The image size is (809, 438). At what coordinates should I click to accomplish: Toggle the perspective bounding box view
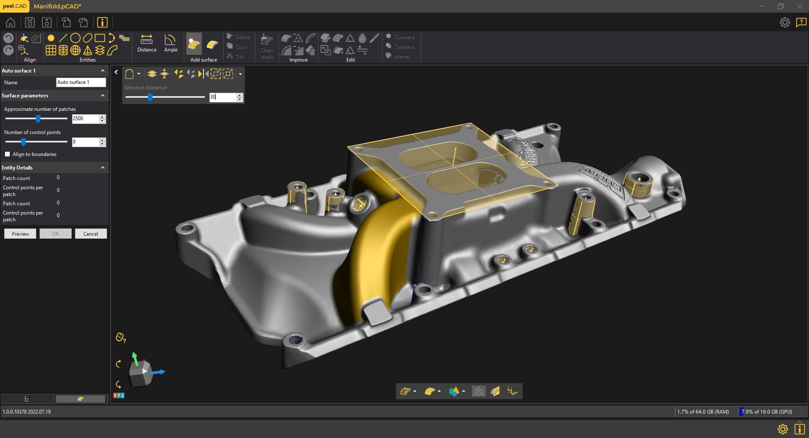479,392
